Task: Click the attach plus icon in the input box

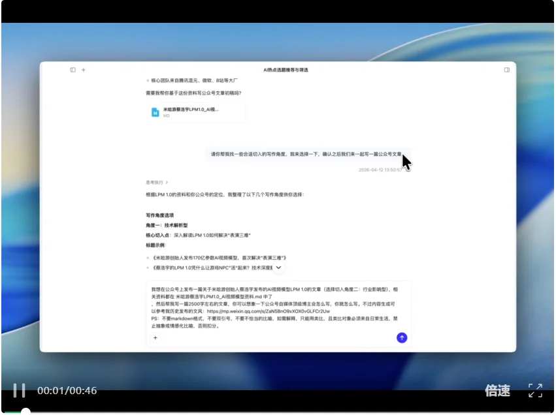Action: click(155, 337)
